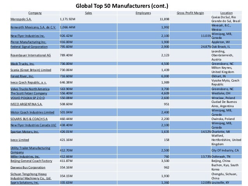Click Volvo Trucks North America link
This screenshot has height=186, width=248.
30,89
